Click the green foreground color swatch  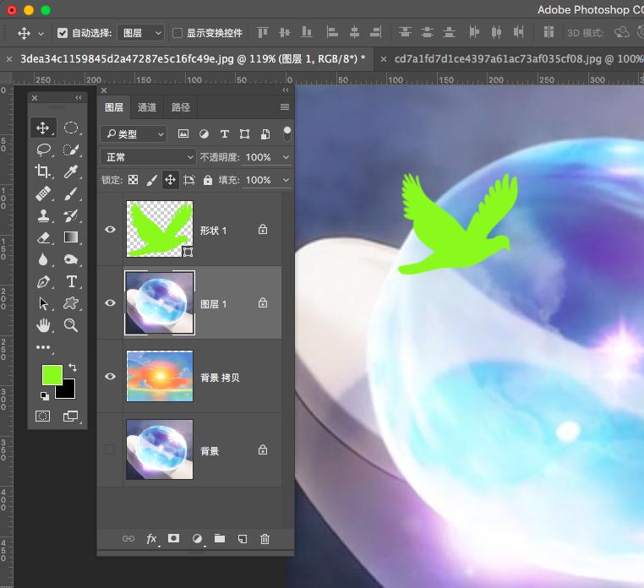coord(52,374)
